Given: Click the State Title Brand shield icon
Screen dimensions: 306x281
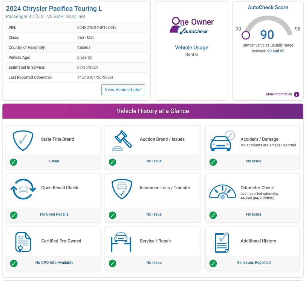Looking at the screenshot, I should tap(23, 140).
